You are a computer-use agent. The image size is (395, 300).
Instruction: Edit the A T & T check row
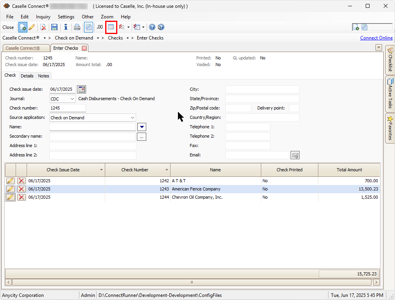(x=11, y=181)
